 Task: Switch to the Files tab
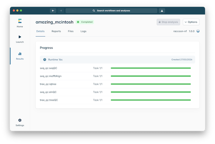[x=71, y=31]
